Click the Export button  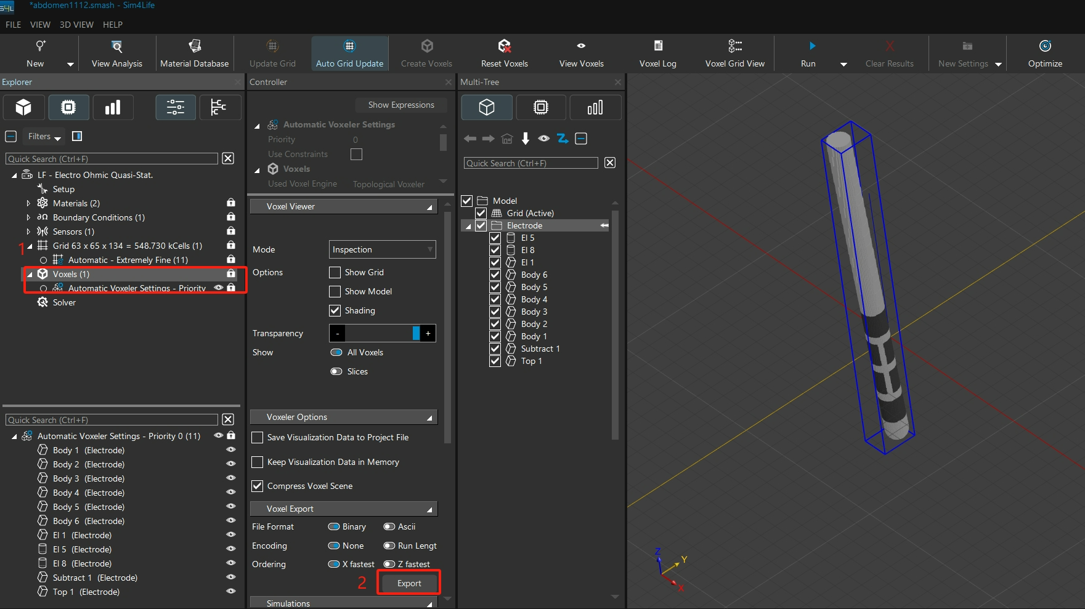[409, 583]
